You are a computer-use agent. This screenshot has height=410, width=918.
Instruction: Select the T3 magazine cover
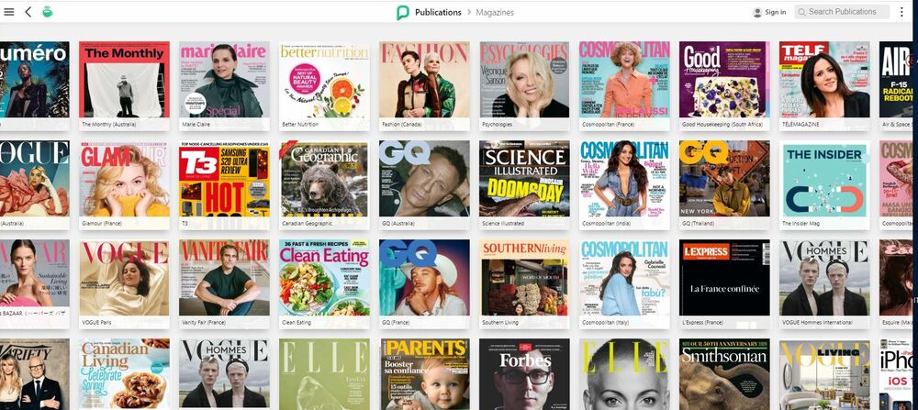pos(224,179)
